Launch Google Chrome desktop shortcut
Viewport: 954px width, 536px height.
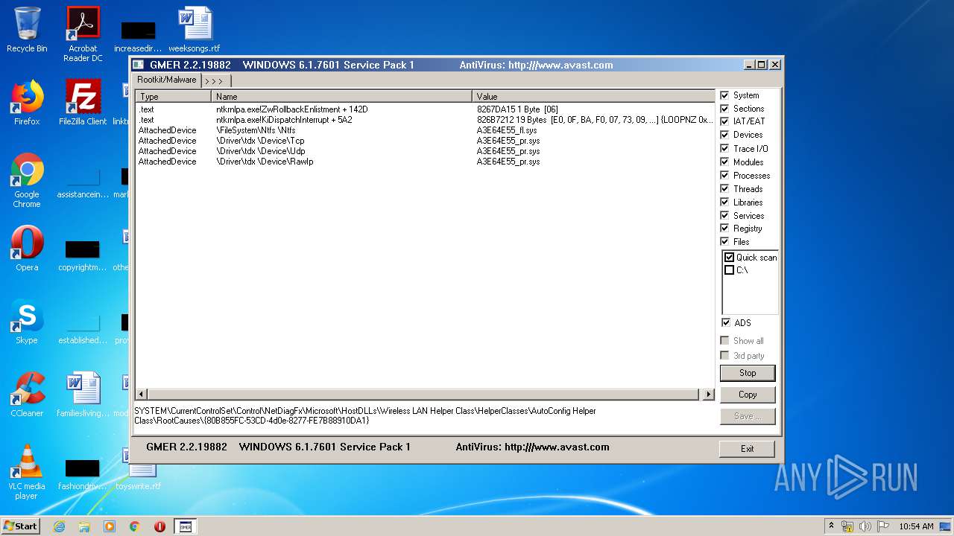[27, 181]
